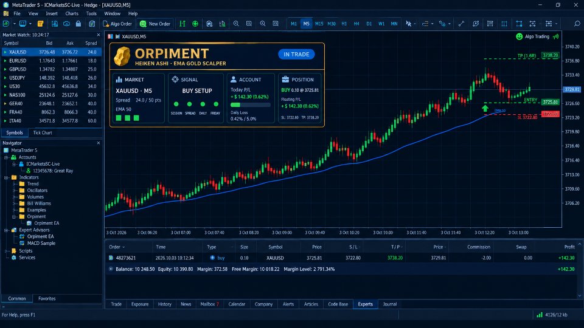Screen dimensions: 584x328
Task: Click the New Order button
Action: (x=155, y=24)
